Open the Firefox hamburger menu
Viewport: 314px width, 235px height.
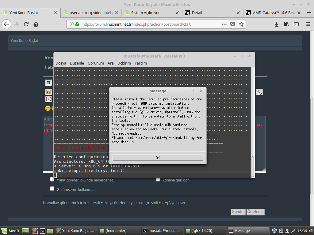pos(308,24)
